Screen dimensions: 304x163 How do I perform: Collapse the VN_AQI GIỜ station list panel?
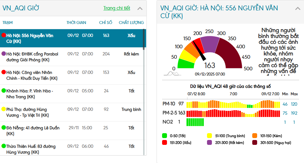(140, 9)
